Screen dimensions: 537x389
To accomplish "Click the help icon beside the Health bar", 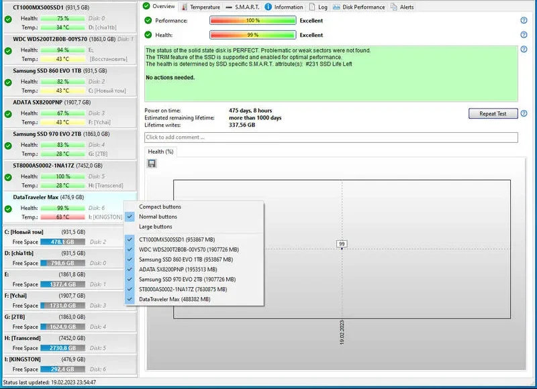I will click(524, 34).
